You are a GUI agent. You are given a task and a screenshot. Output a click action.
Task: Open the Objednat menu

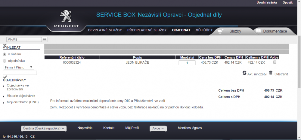pos(181,30)
